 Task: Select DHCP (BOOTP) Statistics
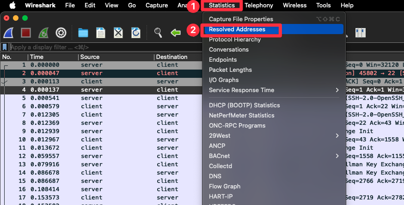(274, 105)
